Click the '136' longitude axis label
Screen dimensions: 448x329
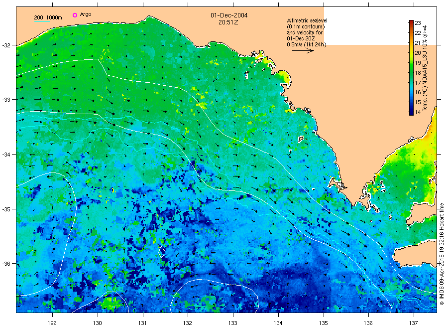(x=368, y=323)
